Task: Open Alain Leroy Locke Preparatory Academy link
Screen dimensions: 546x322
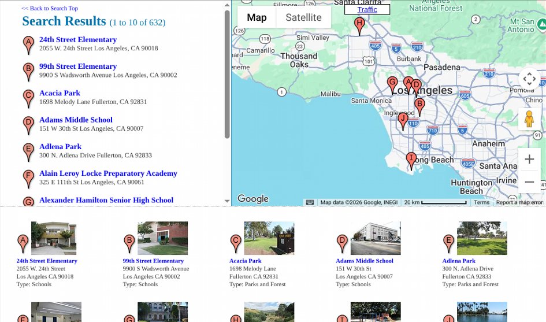Action: [x=108, y=173]
